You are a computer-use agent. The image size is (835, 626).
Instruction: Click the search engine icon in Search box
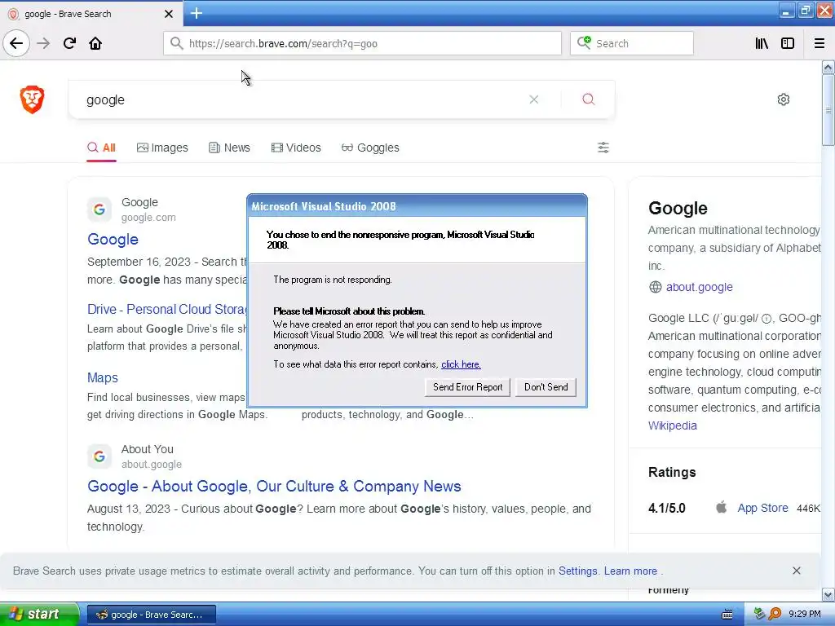pyautogui.click(x=584, y=42)
